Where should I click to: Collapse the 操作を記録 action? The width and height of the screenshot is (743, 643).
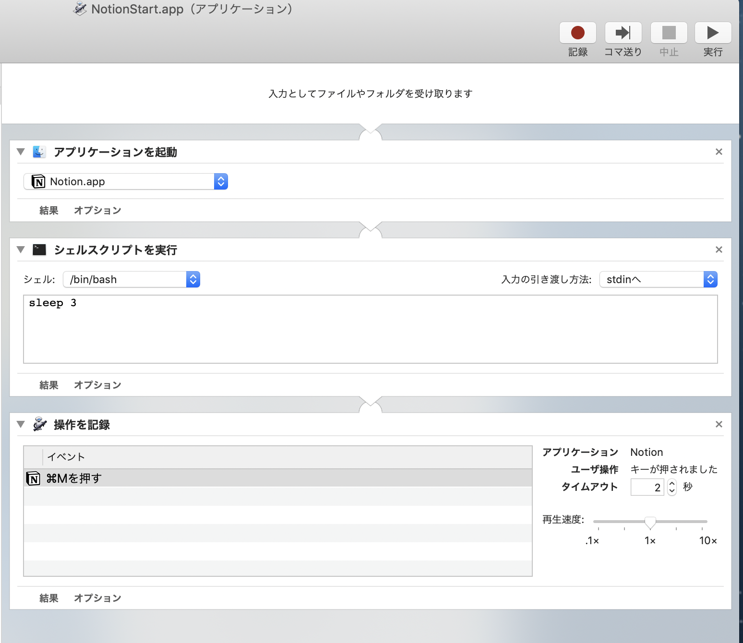(21, 424)
